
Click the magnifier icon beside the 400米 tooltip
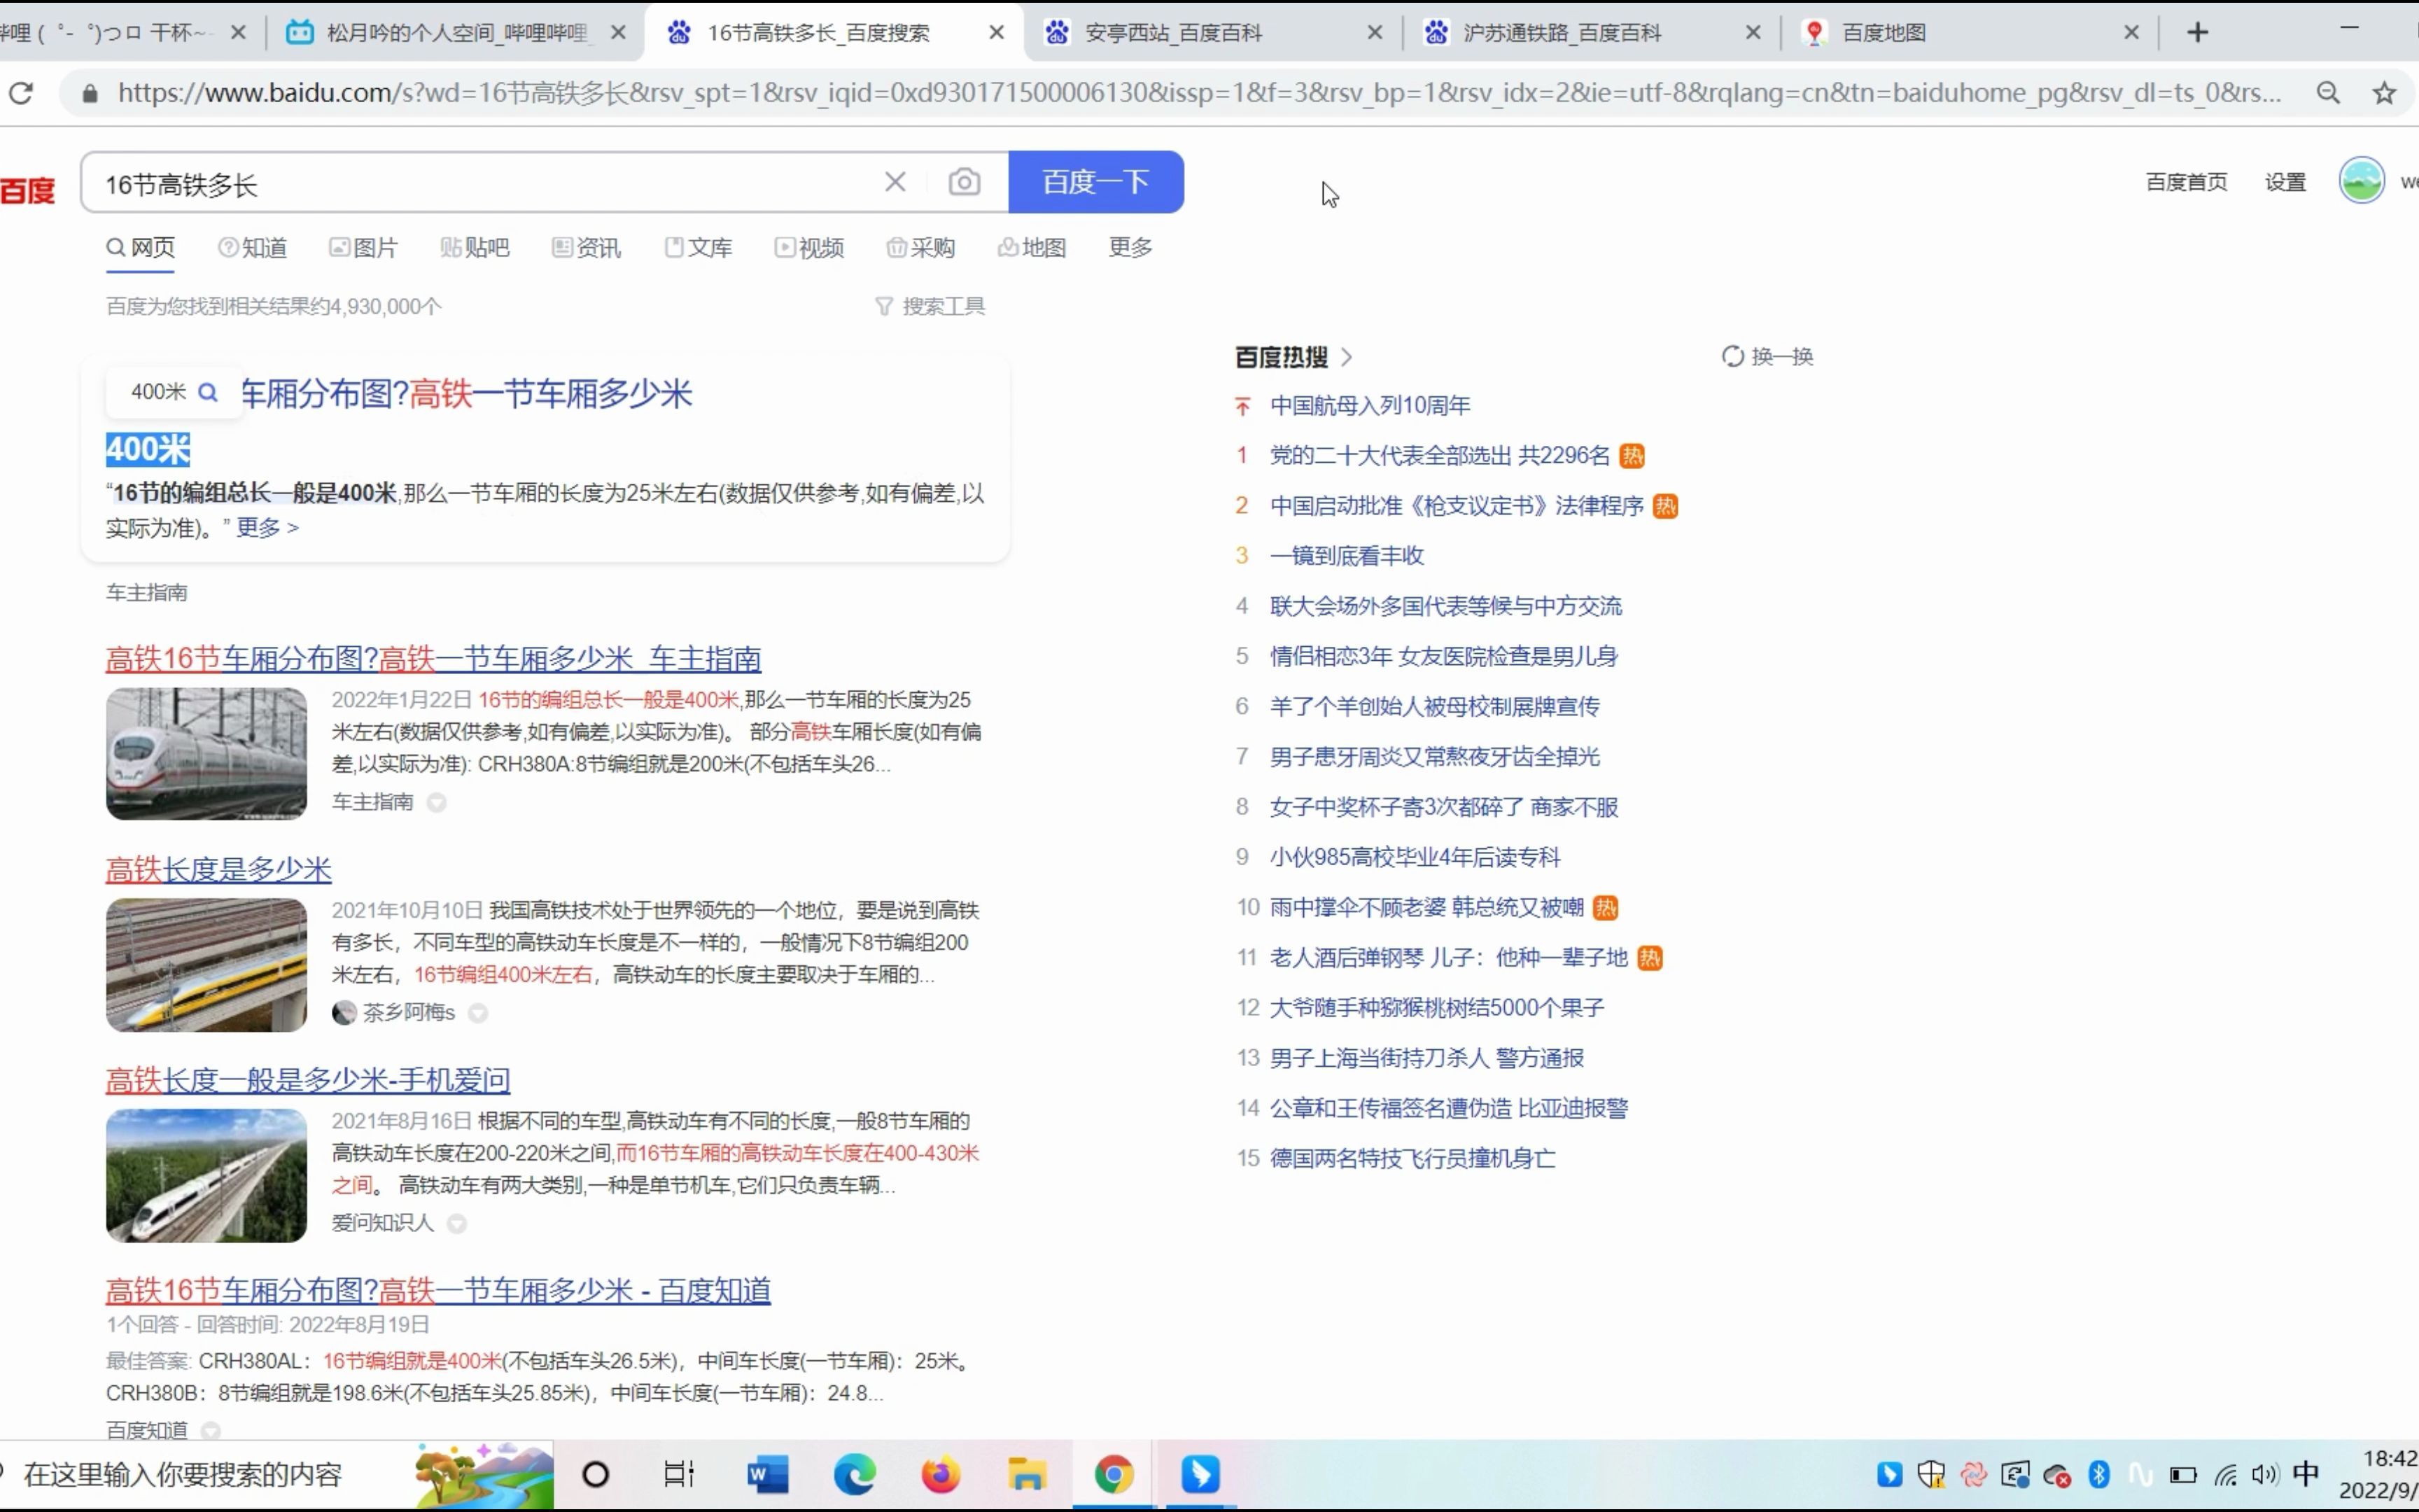(x=208, y=392)
